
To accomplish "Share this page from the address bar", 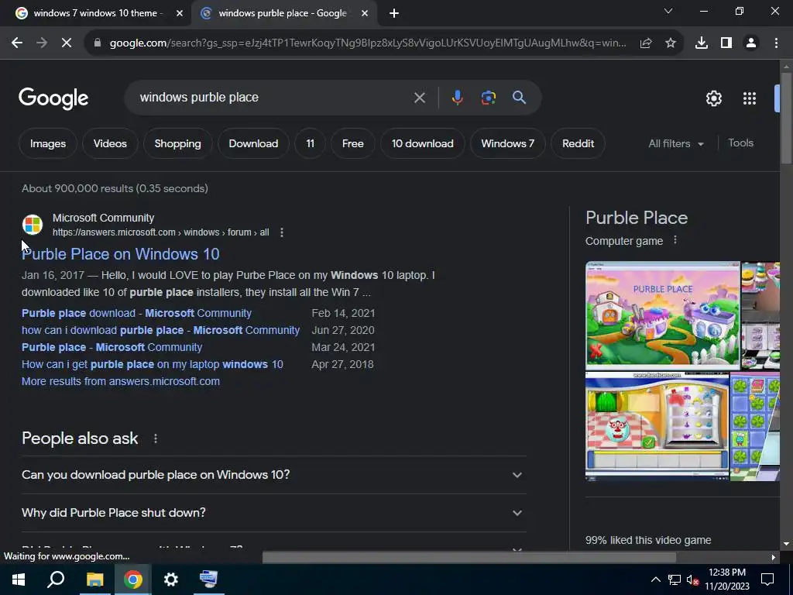I will coord(646,43).
